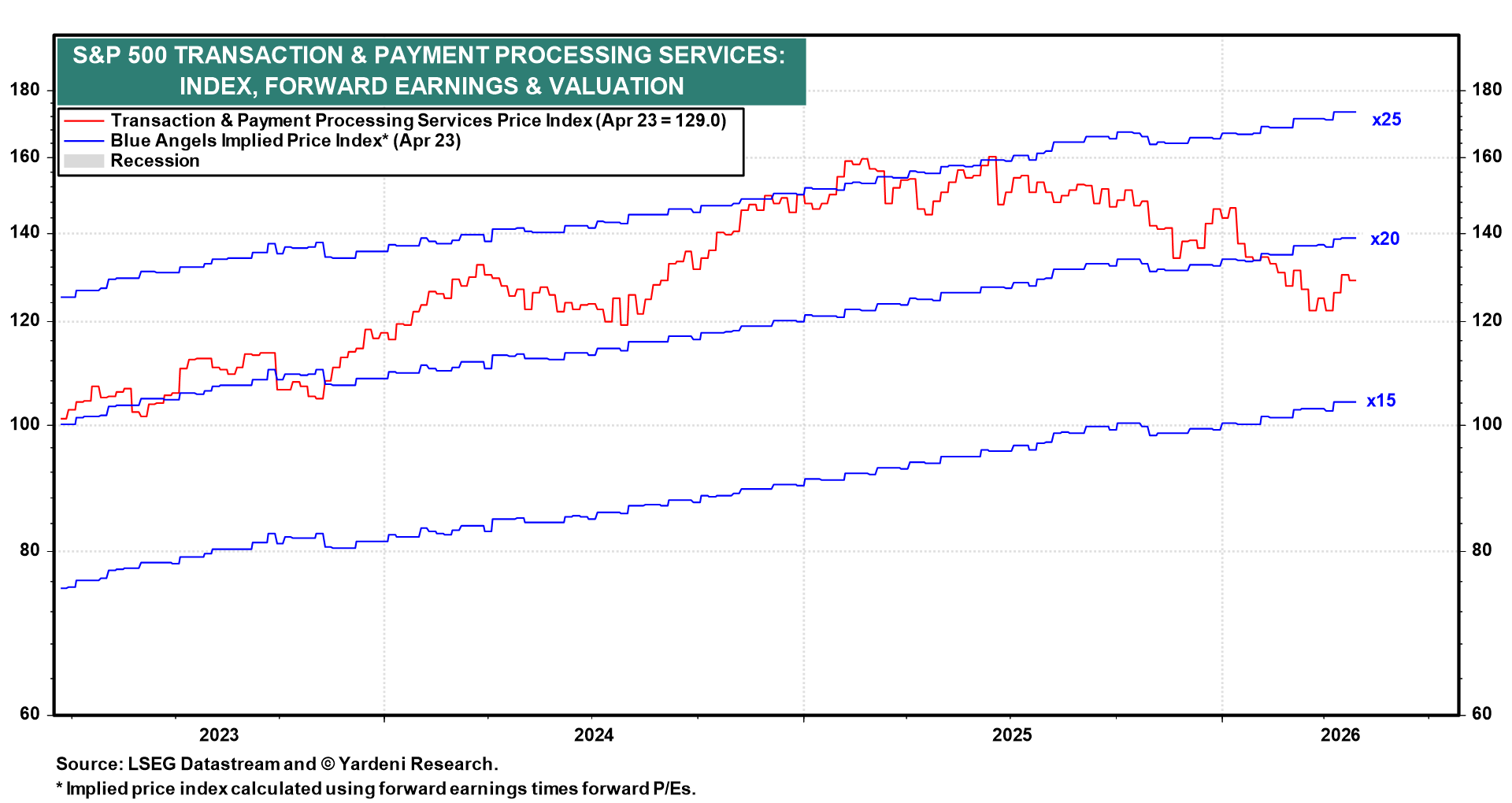
Task: Click the x20 multiple label
Action: point(1385,239)
